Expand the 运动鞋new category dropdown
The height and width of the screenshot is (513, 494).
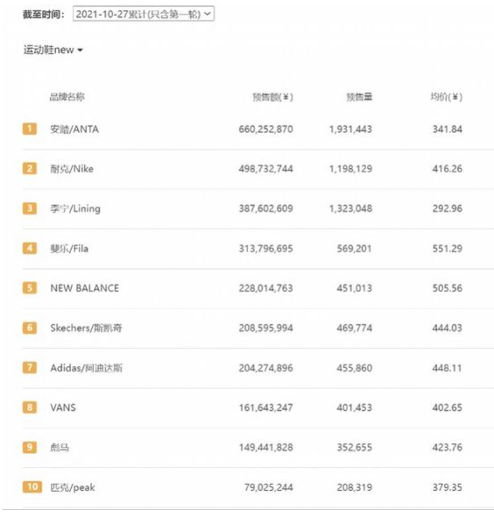coord(53,50)
